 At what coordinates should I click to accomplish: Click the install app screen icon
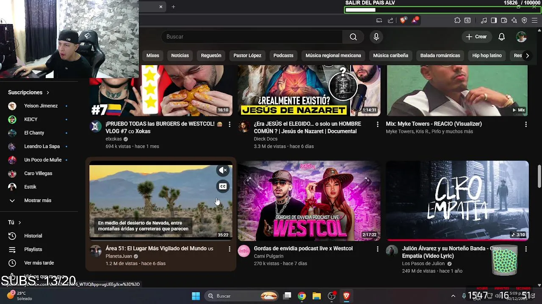point(379,20)
